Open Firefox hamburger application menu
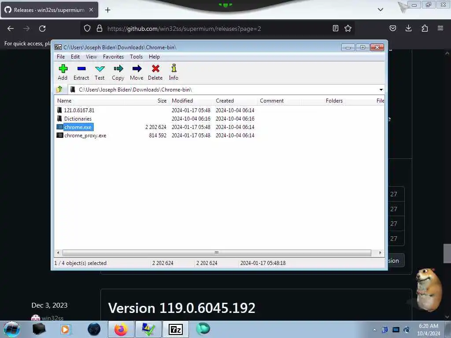The height and width of the screenshot is (338, 451). click(x=440, y=28)
